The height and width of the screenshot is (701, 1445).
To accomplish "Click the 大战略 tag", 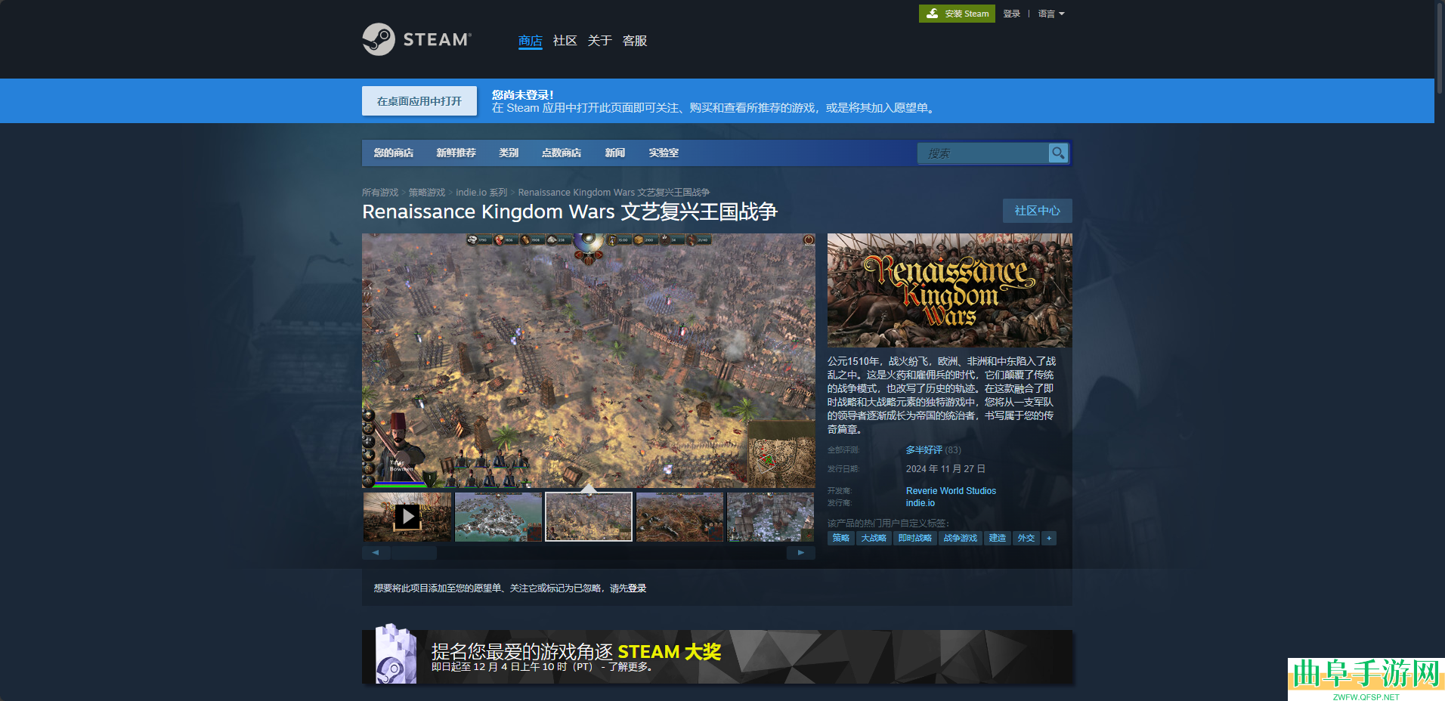I will click(x=874, y=538).
